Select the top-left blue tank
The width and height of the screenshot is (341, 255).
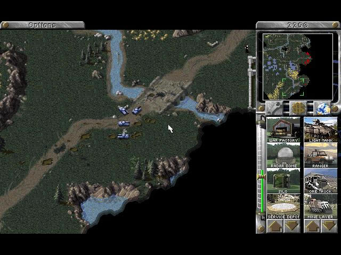pyautogui.click(x=123, y=110)
